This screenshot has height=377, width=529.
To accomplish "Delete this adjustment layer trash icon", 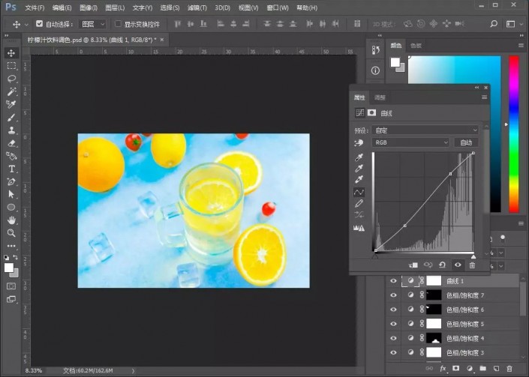I will (472, 265).
